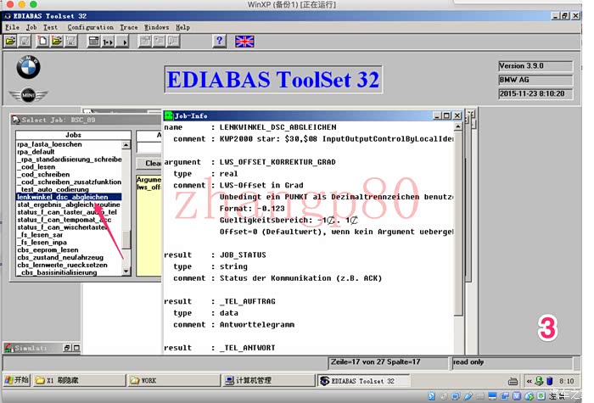The image size is (594, 403).
Task: Click the 'read only' status bar field
Action: pyautogui.click(x=513, y=362)
